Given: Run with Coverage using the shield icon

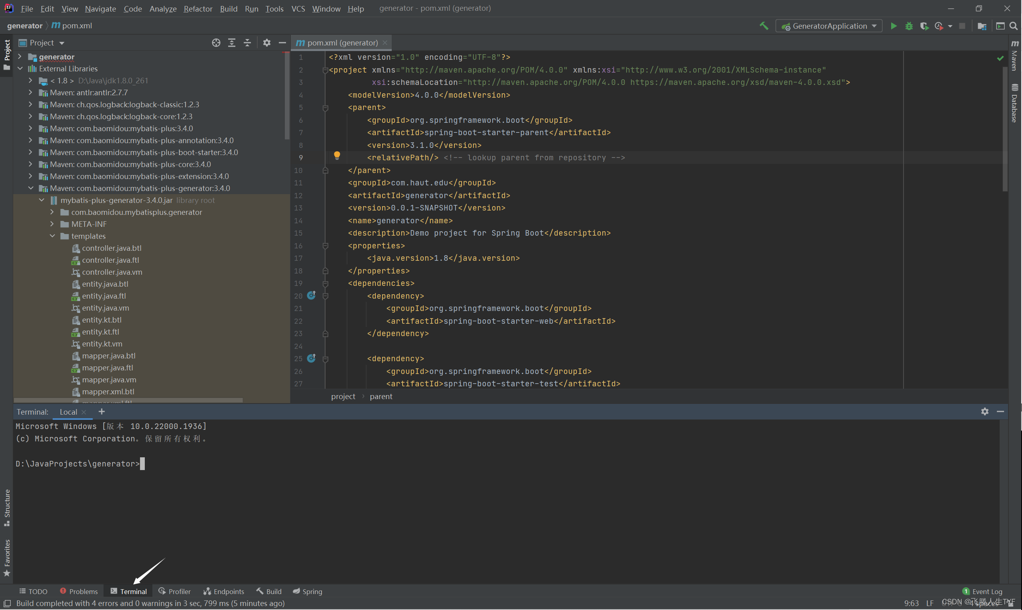Looking at the screenshot, I should coord(925,26).
